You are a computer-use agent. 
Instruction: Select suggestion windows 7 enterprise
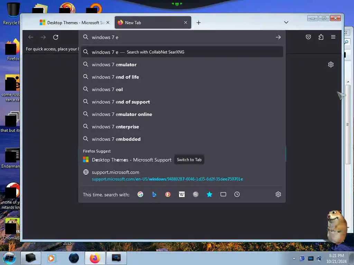[182, 127]
